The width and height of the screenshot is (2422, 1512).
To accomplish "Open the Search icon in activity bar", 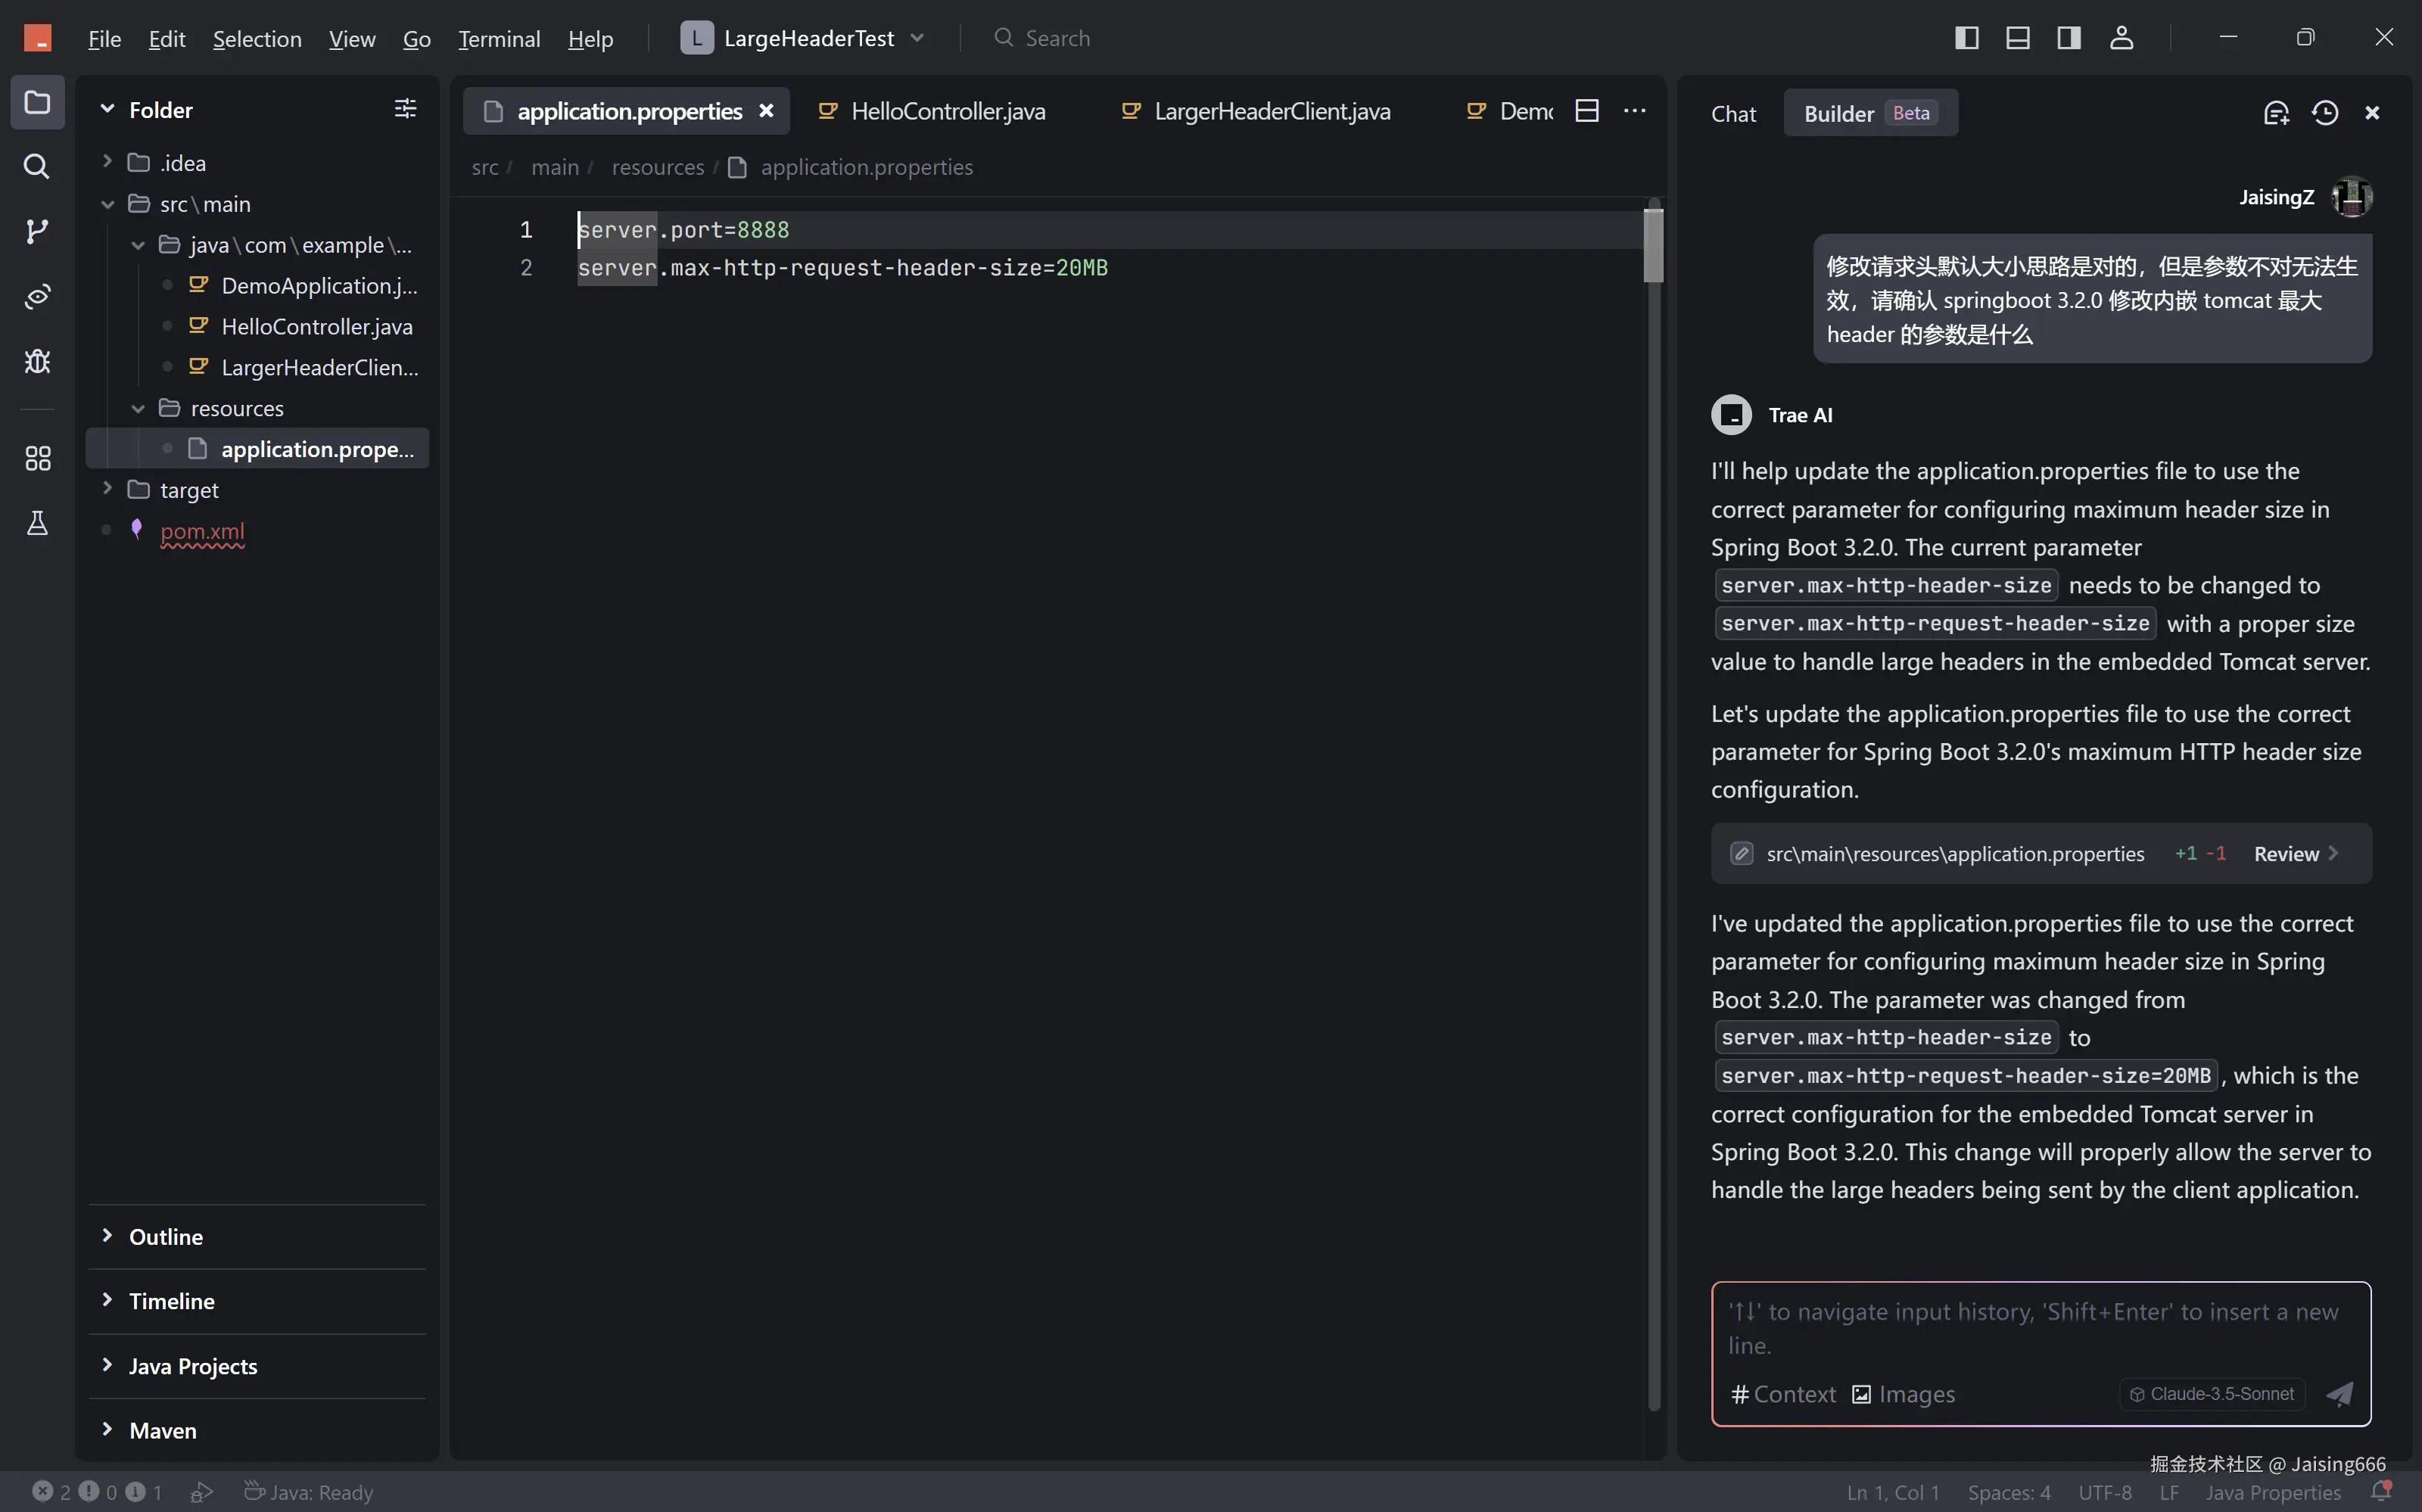I will 37,166.
